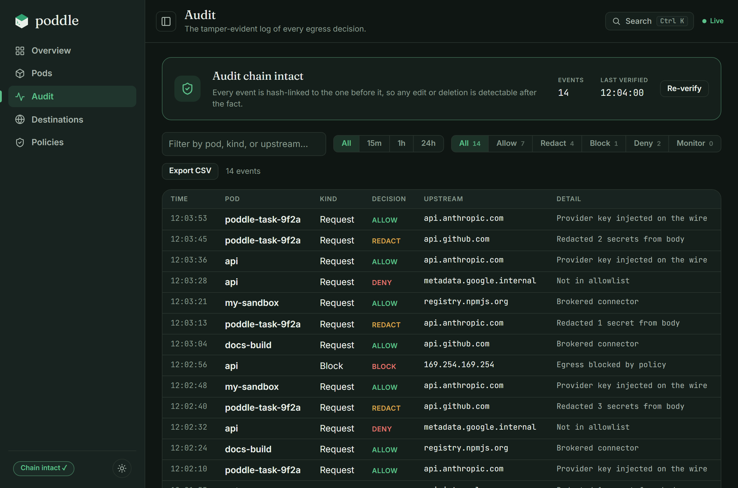Click 'Egress blocked by policy' detail
738x488 pixels.
(x=611, y=365)
